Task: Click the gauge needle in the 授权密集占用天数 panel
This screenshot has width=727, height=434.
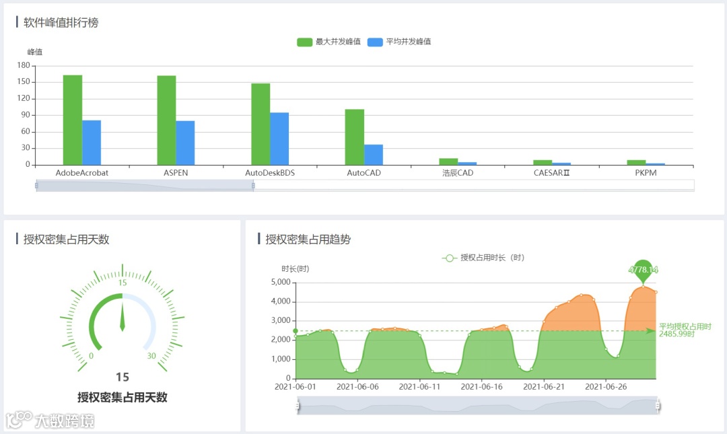Action: click(x=123, y=316)
